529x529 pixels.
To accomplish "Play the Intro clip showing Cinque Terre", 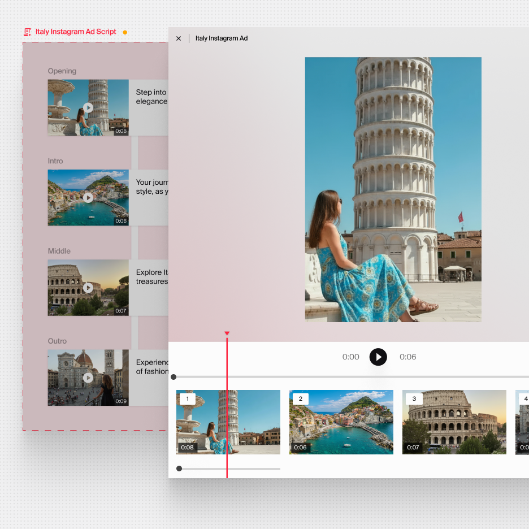I will coord(88,197).
